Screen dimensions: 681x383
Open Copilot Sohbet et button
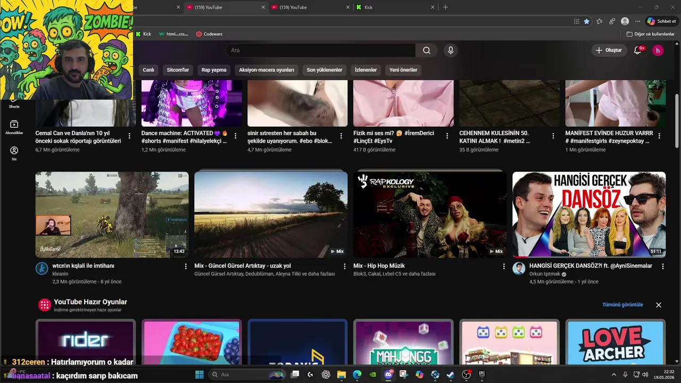pyautogui.click(x=661, y=21)
